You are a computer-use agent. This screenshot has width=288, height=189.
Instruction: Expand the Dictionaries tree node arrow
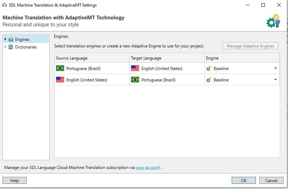[5, 47]
